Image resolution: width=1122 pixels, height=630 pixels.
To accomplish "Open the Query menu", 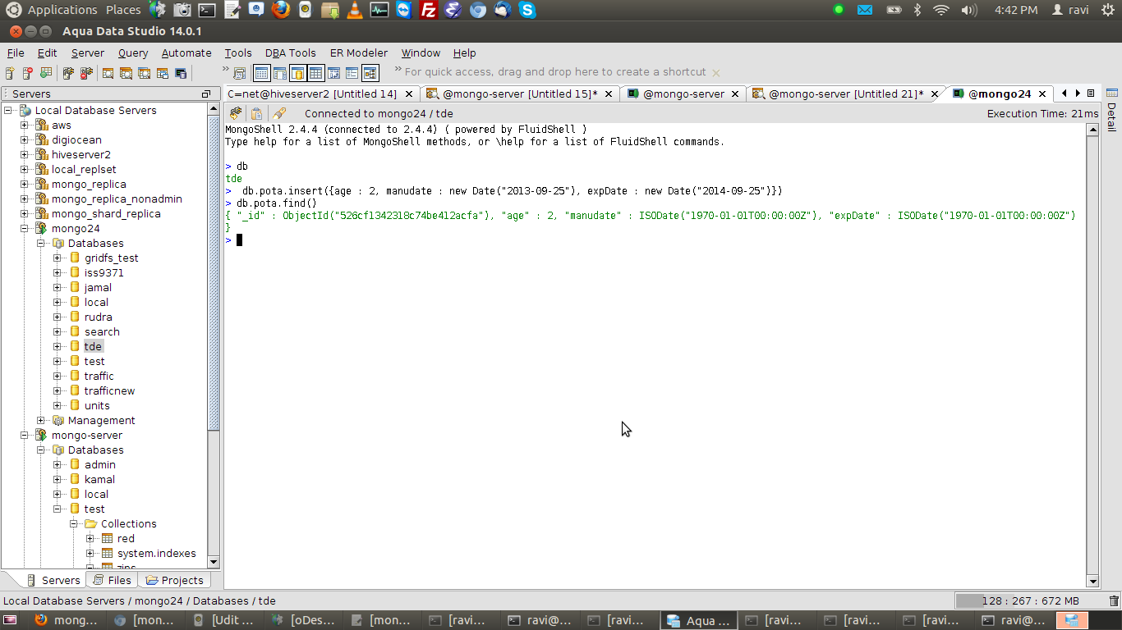I will coord(133,53).
